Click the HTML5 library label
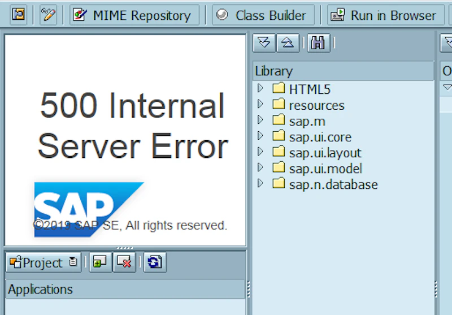This screenshot has height=315, width=452. click(x=310, y=89)
